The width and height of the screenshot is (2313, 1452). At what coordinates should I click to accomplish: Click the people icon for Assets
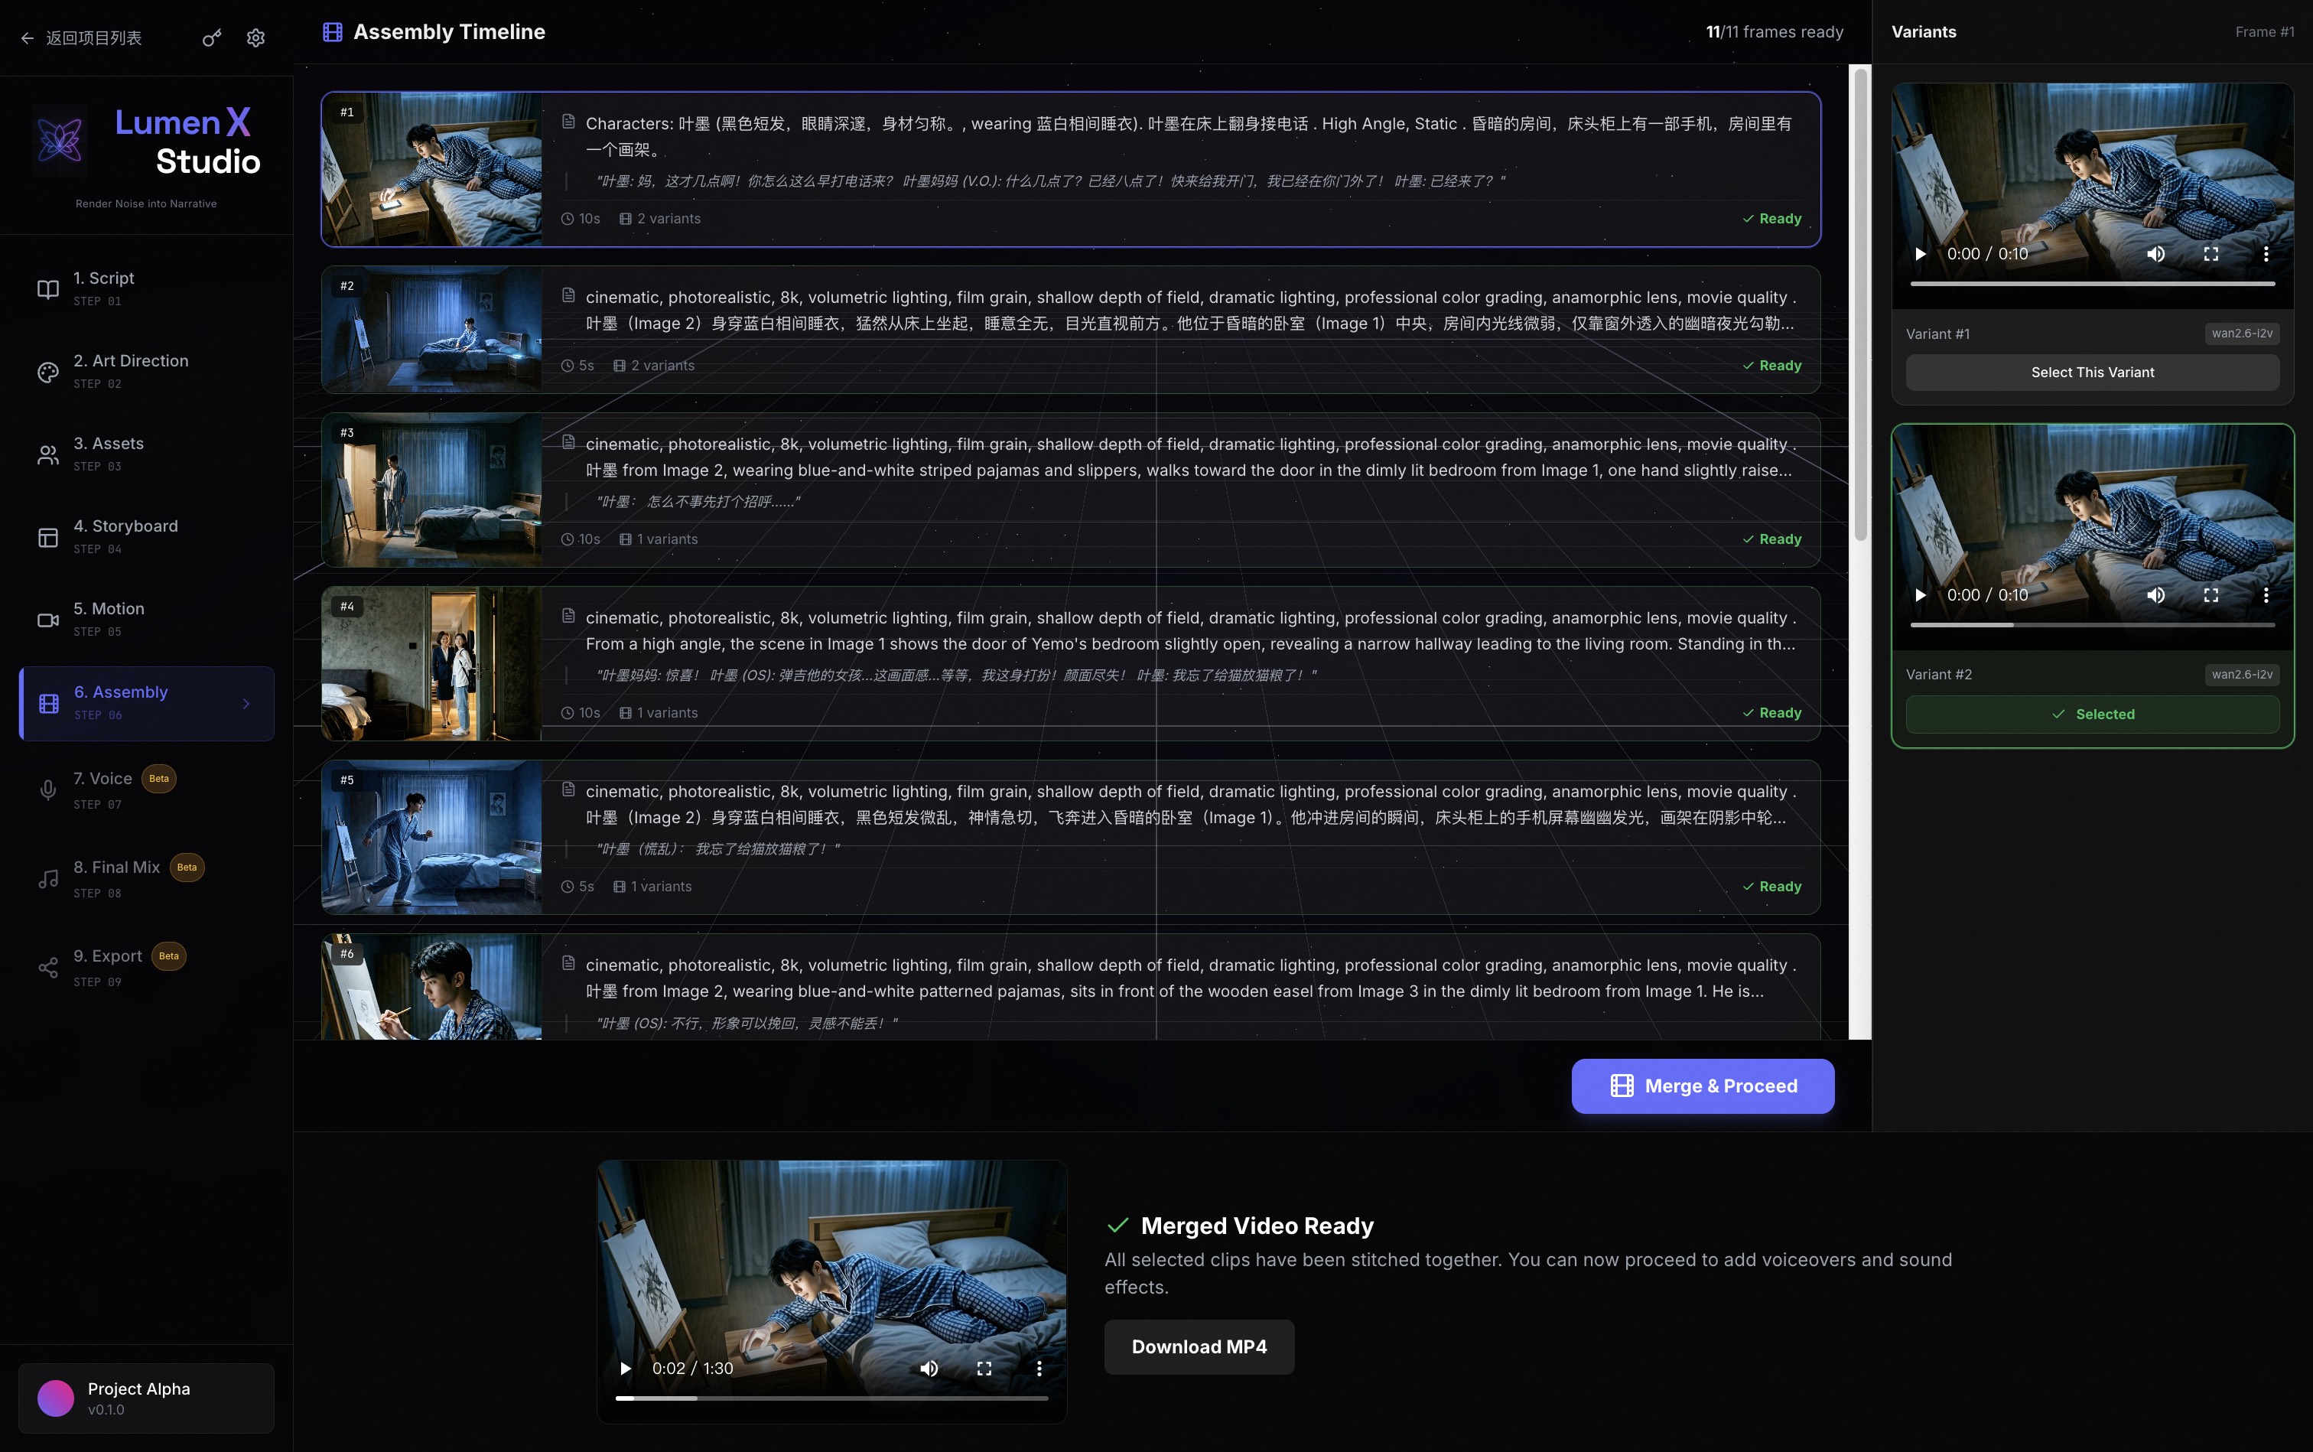(48, 454)
